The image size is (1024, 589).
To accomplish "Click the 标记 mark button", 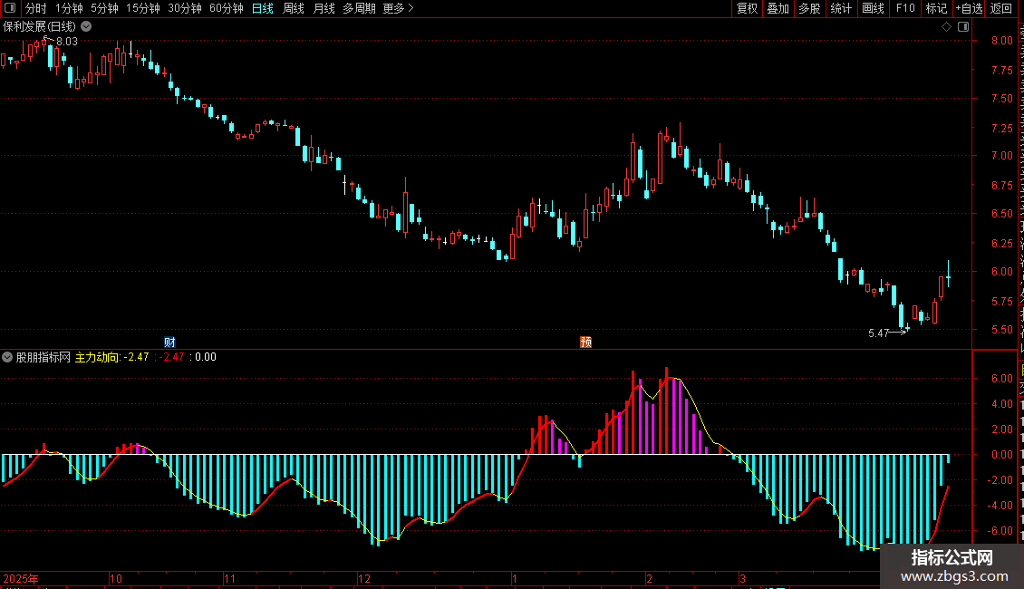I will click(x=936, y=8).
